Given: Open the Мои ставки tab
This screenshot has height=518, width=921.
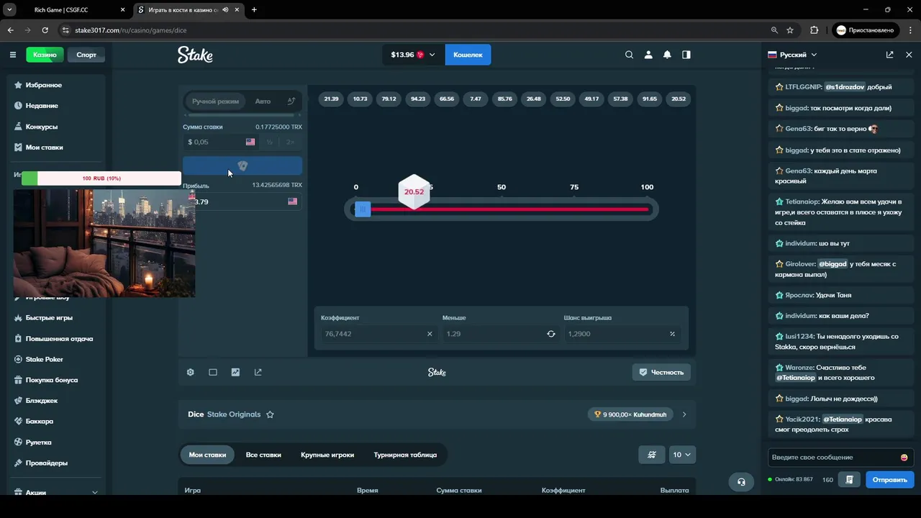Looking at the screenshot, I should click(207, 455).
